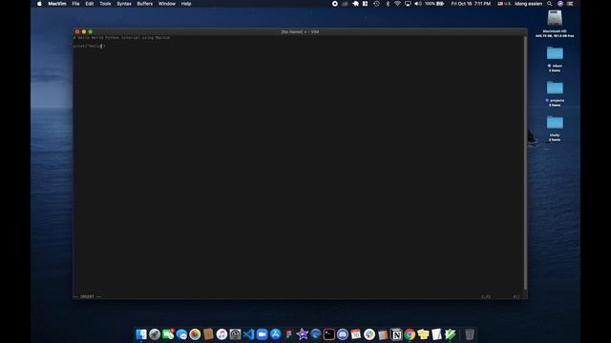The width and height of the screenshot is (611, 343).
Task: Launch Figma from the Dock
Action: 288,334
